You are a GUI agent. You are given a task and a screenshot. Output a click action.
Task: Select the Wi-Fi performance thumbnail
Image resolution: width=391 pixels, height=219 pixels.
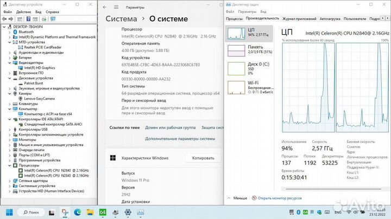coord(236,88)
